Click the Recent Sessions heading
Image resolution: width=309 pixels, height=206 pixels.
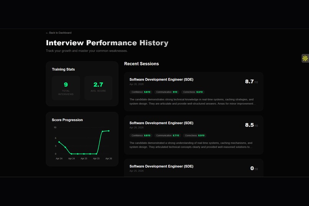141,64
